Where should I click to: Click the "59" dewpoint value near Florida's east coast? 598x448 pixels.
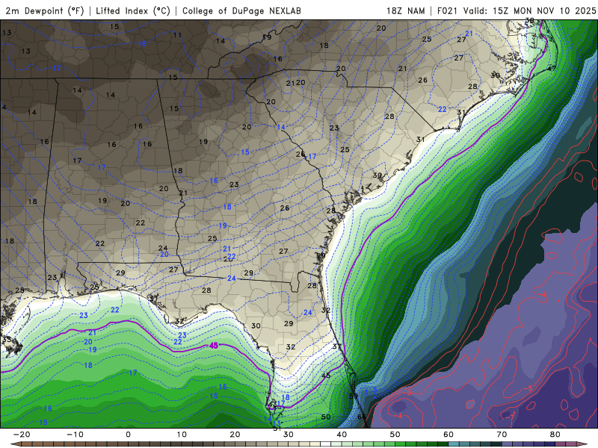click(354, 396)
